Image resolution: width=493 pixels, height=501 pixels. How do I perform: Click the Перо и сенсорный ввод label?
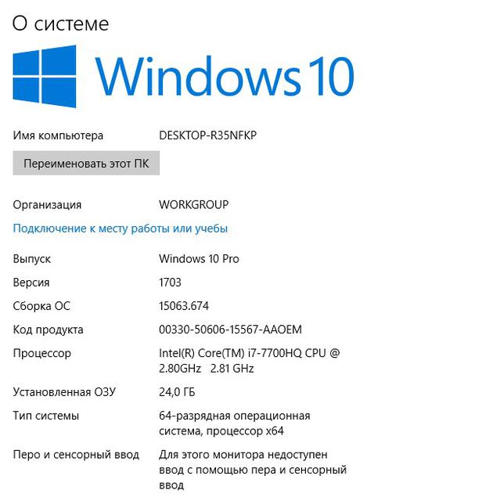(76, 455)
